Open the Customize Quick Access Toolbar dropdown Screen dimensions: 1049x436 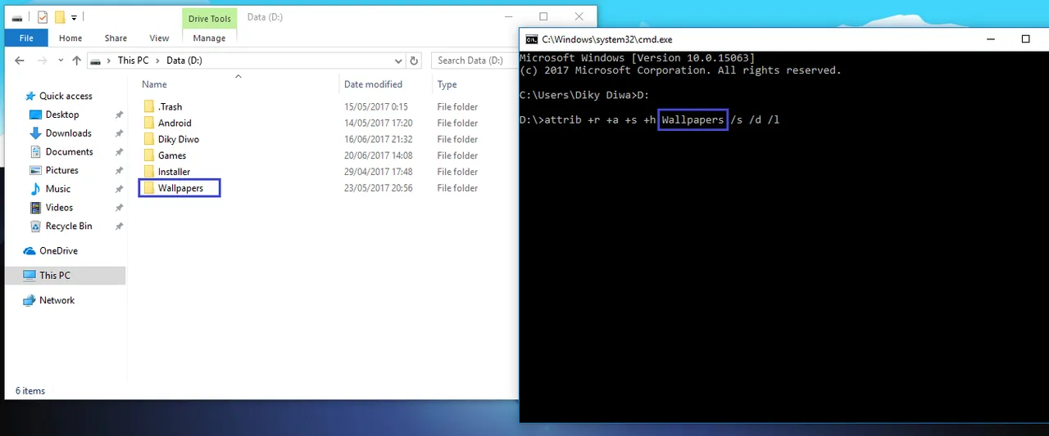click(75, 17)
